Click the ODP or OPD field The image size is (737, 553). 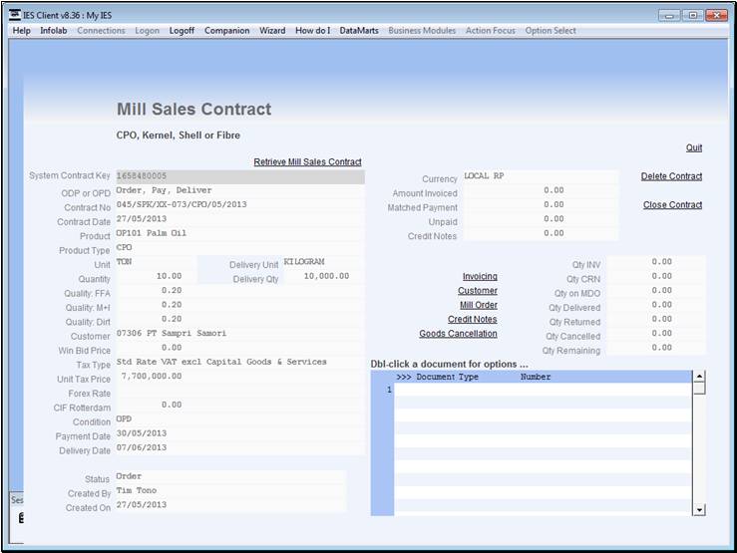239,190
